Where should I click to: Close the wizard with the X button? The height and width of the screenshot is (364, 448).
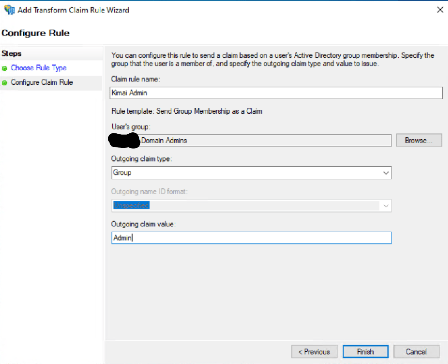440,10
